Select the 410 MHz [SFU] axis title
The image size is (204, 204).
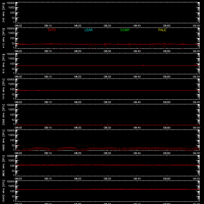[x=3, y=38]
